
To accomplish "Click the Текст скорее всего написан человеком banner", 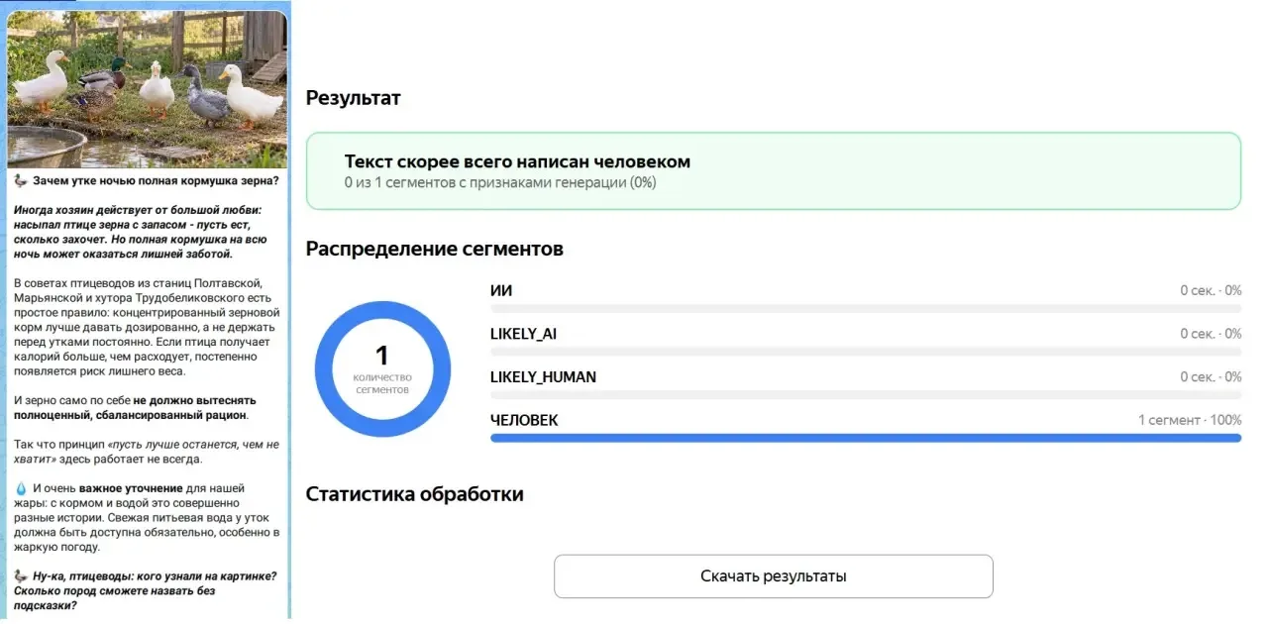I will [x=773, y=170].
